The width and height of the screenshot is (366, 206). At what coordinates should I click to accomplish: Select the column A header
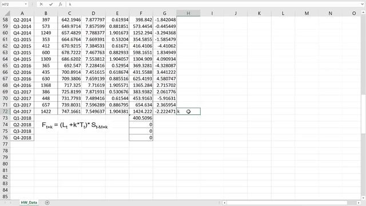point(22,13)
